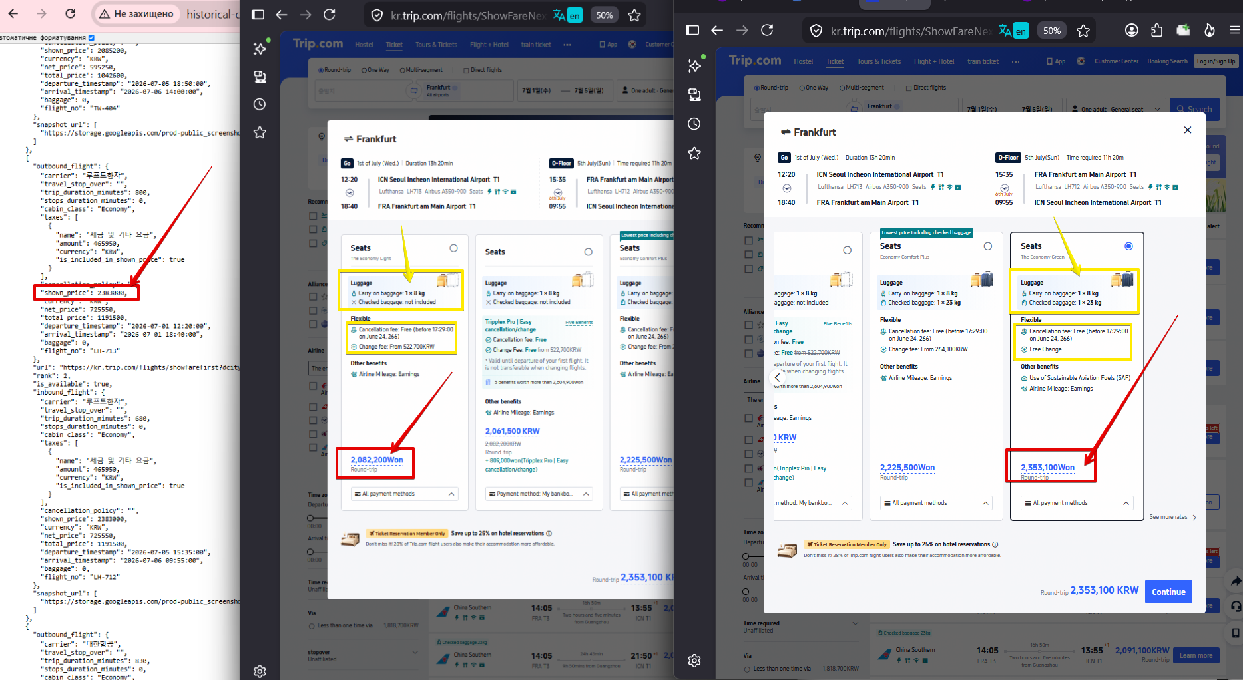The width and height of the screenshot is (1243, 680).
Task: Open Tours & Tickets tab in right window
Action: (x=879, y=61)
